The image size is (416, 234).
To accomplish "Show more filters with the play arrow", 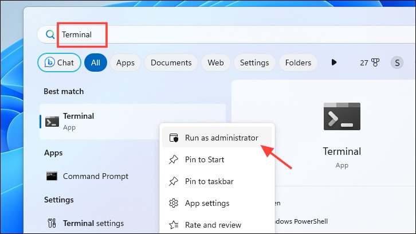I will [x=334, y=63].
